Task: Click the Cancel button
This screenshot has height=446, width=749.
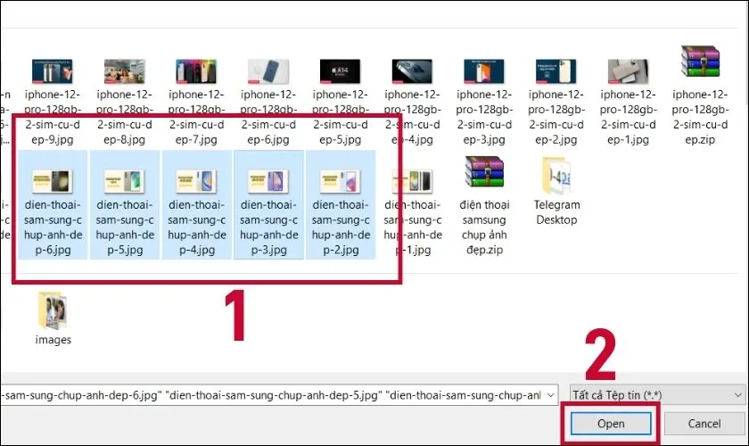Action: (704, 424)
